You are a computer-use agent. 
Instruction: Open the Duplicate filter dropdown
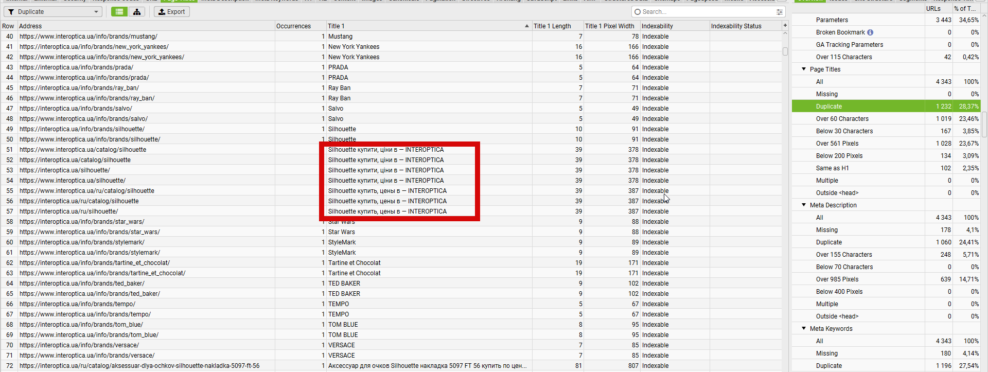pos(53,11)
